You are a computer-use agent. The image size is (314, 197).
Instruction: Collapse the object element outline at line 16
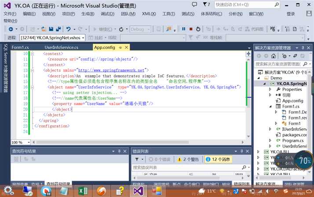pyautogui.click(x=32, y=87)
